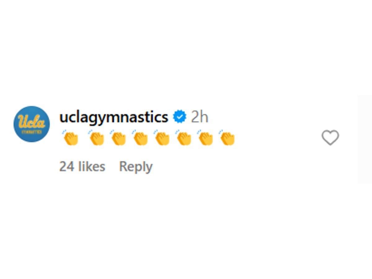This screenshot has width=372, height=279.
Task: Click the first clapping hands emoji
Action: click(70, 138)
